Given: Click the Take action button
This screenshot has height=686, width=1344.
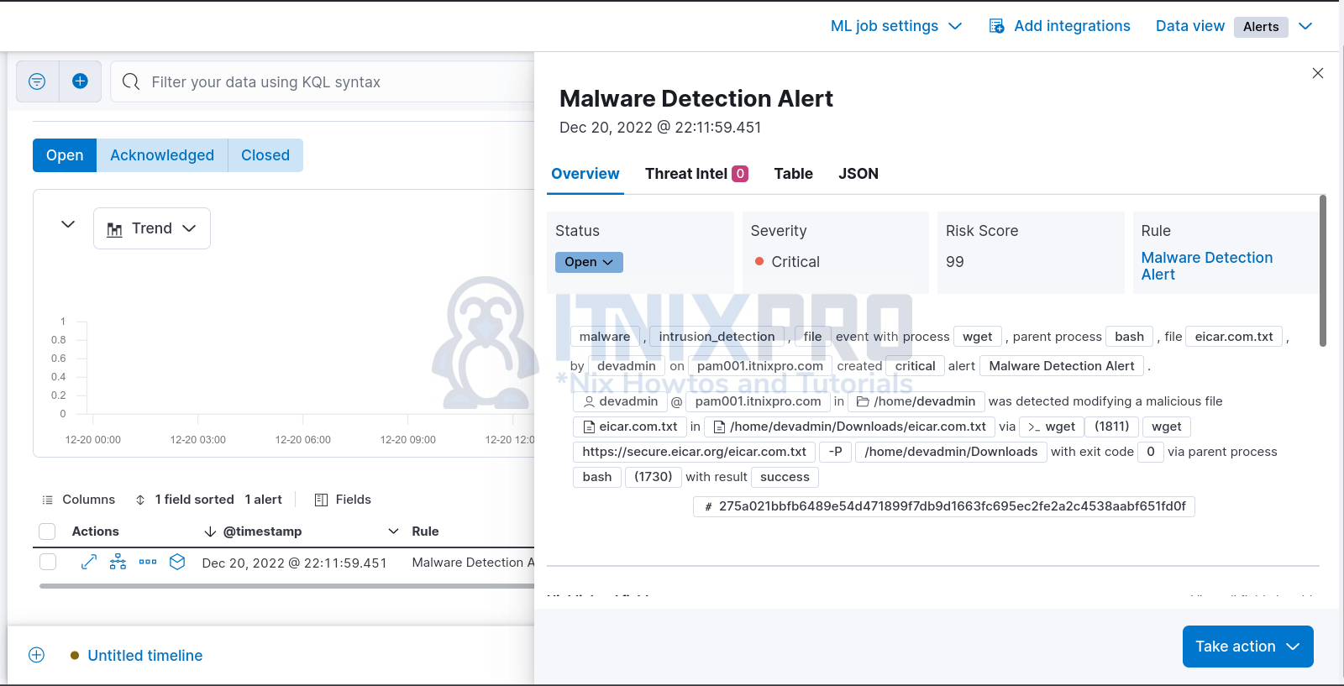Looking at the screenshot, I should pos(1247,647).
